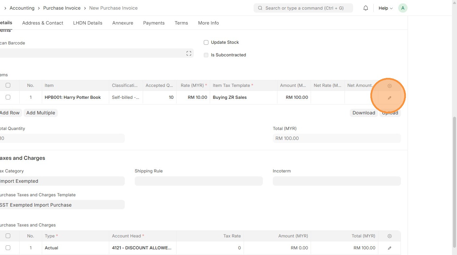Click the barcode scan icon
Viewport: 457px width, 255px height.
point(189,53)
